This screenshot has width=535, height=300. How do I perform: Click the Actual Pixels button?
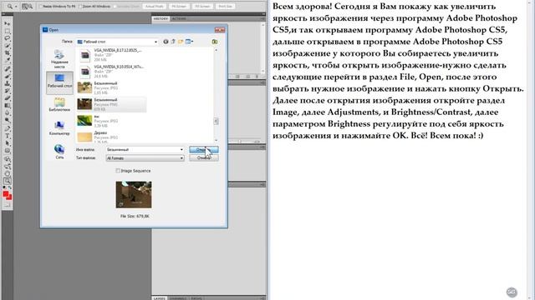155,6
